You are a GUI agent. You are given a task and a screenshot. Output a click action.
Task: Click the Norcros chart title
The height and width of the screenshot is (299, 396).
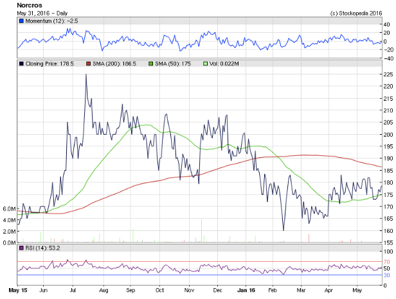click(x=30, y=5)
